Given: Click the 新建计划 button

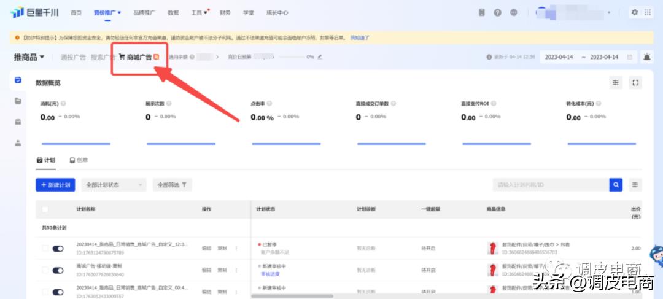Looking at the screenshot, I should [x=55, y=185].
